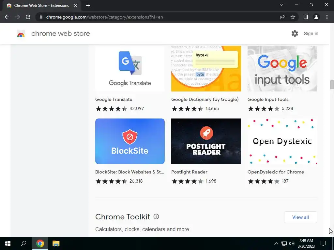Click Google Dictionary (by Google) title
The height and width of the screenshot is (250, 334).
click(x=205, y=99)
